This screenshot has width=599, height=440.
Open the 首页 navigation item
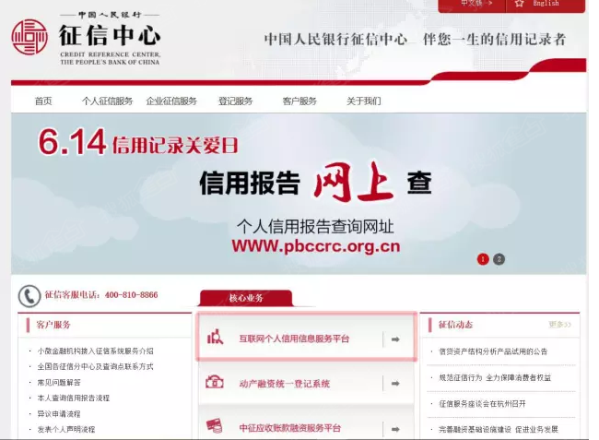pyautogui.click(x=43, y=101)
